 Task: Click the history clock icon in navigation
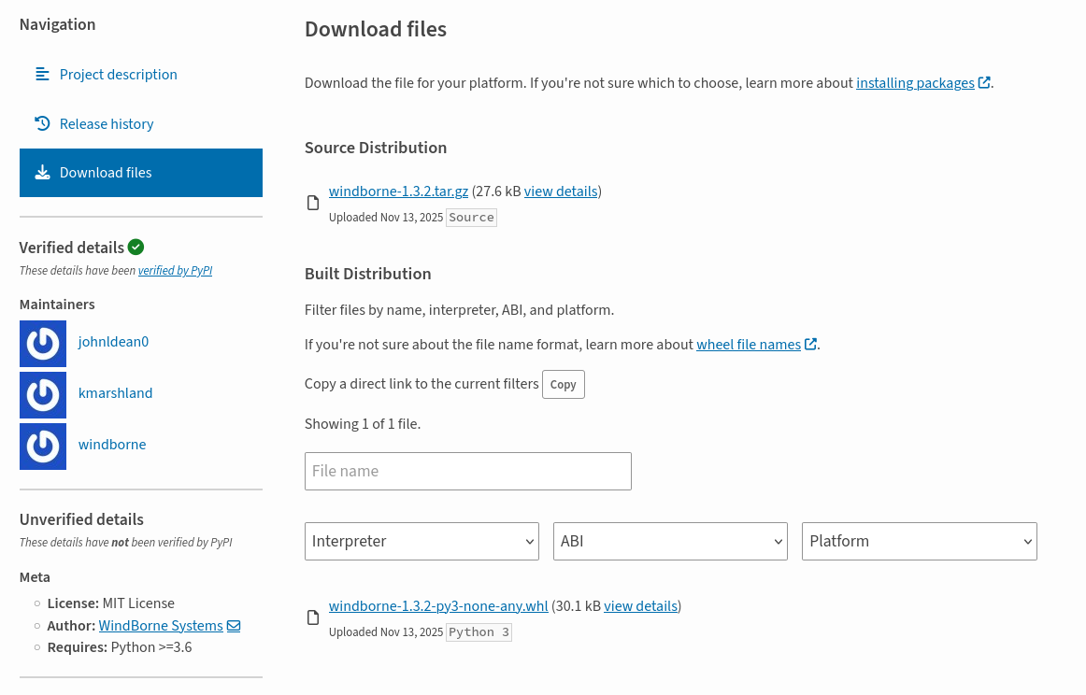[x=42, y=123]
